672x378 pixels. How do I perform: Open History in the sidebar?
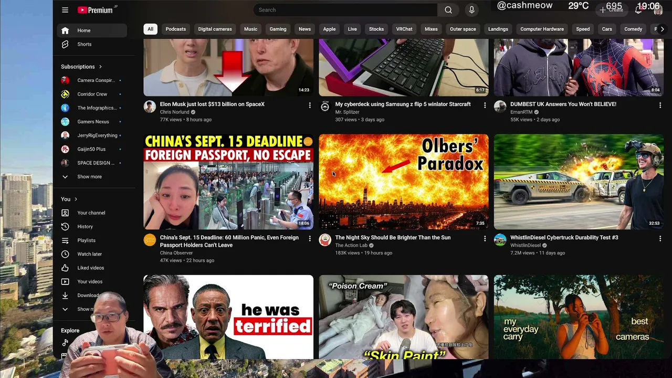pos(92,226)
